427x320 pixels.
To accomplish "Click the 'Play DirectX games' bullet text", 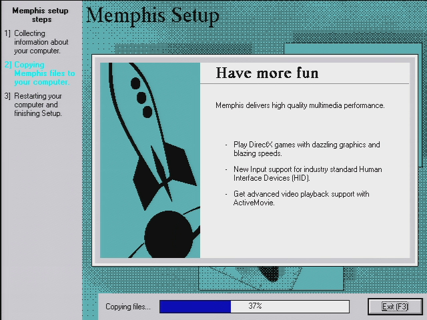I will pos(307,149).
